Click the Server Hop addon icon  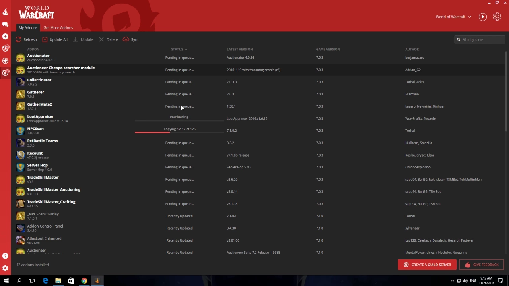tap(20, 167)
